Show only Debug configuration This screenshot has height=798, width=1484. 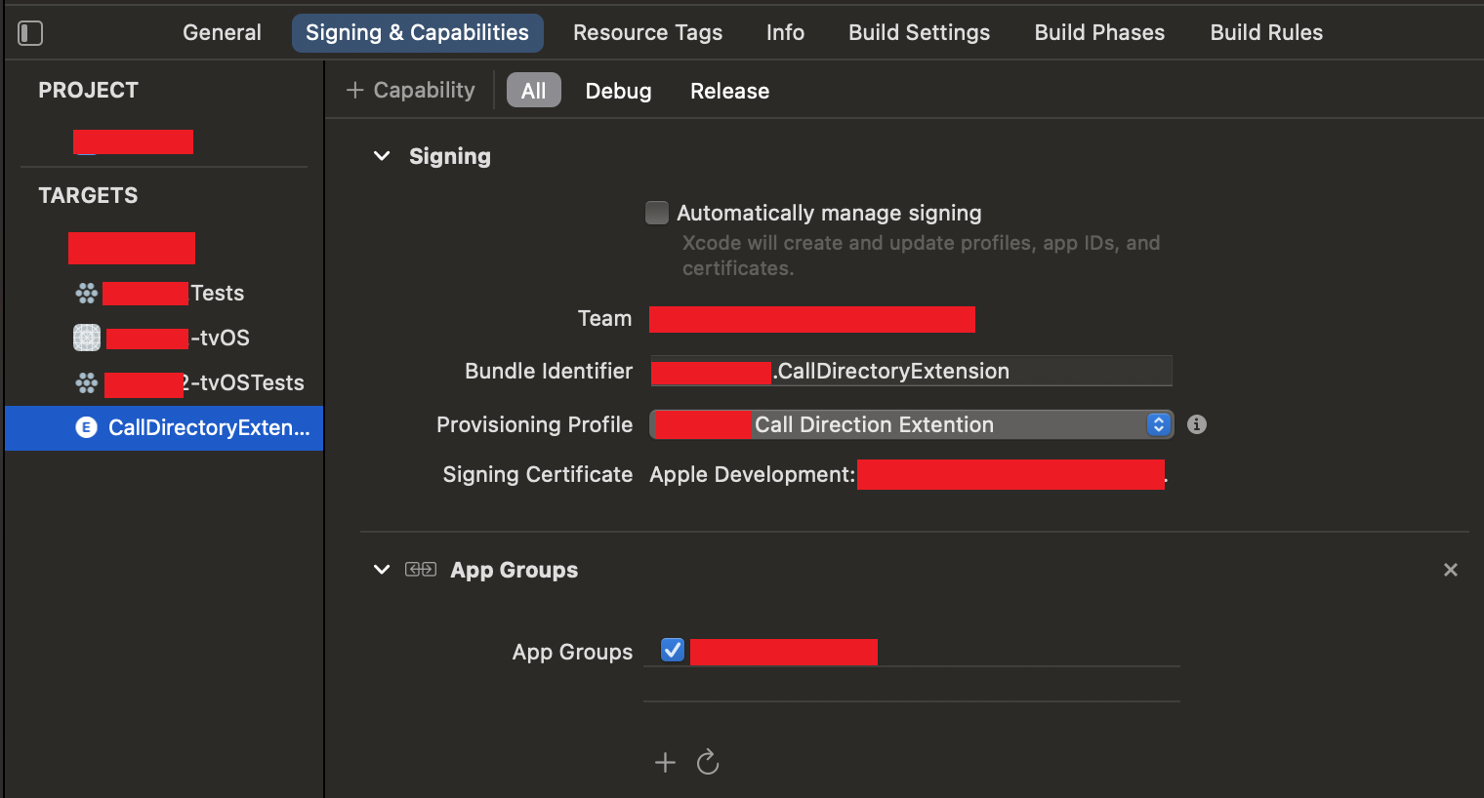[x=618, y=91]
